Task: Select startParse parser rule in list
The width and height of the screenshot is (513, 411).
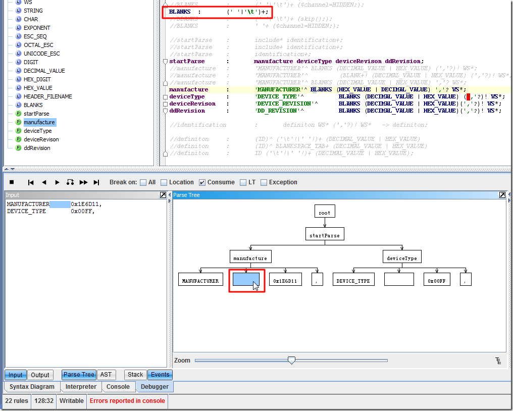Action: (36, 114)
